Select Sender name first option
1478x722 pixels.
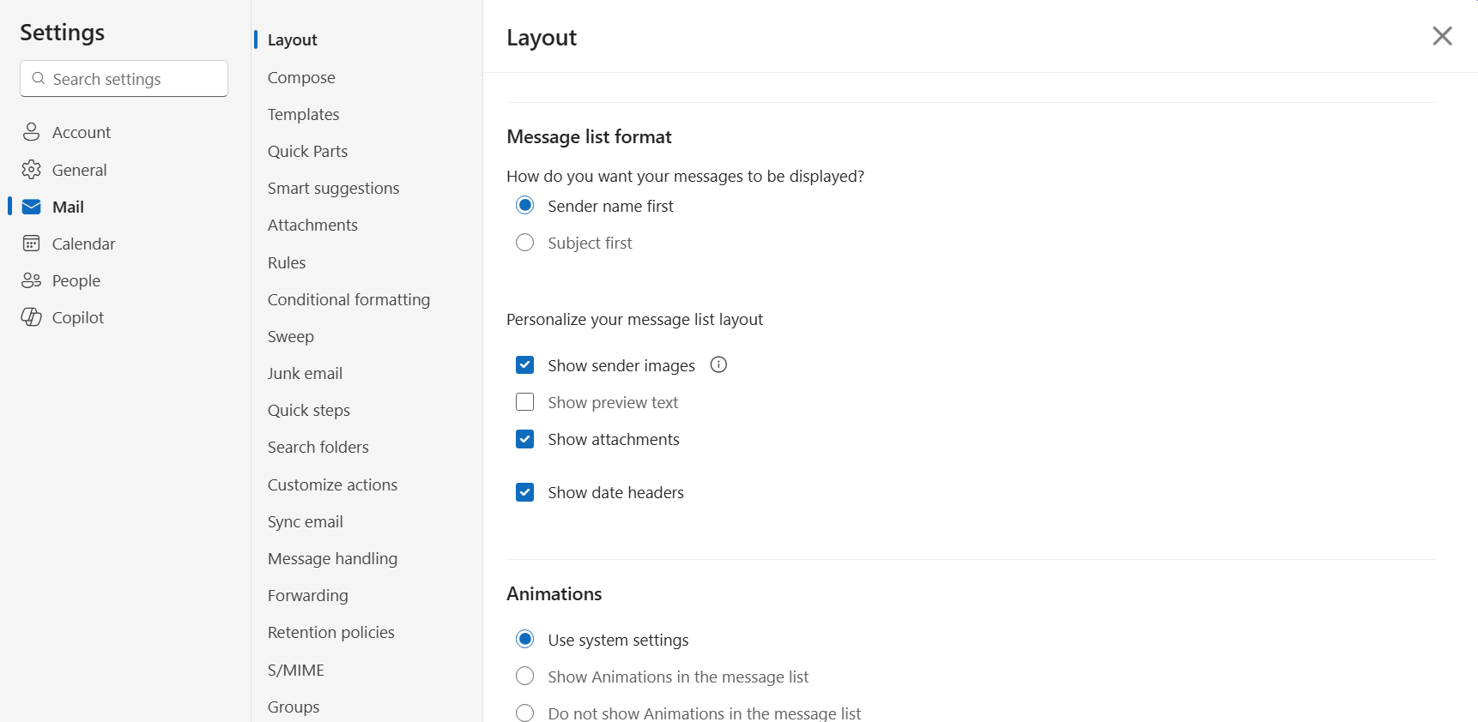[524, 205]
